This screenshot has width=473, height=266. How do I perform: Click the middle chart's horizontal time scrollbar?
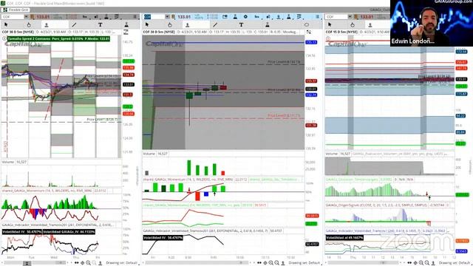pyautogui.click(x=197, y=263)
